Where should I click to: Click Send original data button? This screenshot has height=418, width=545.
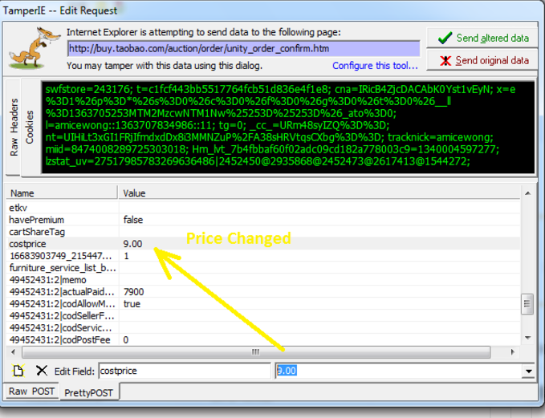point(482,60)
